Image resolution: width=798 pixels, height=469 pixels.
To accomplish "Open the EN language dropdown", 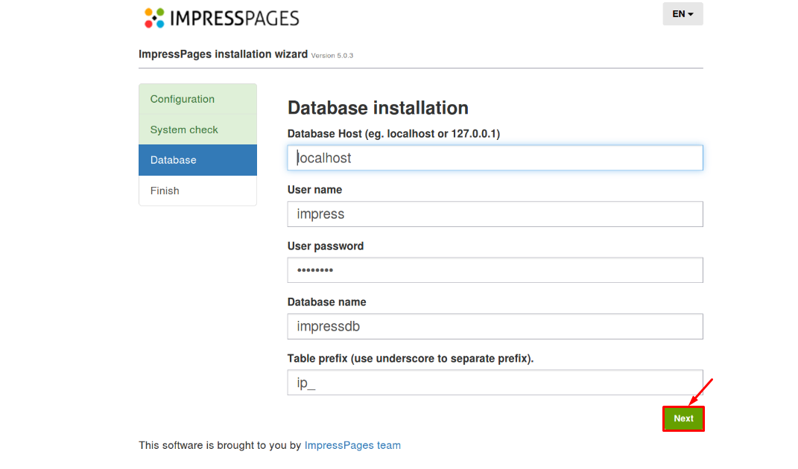I will click(682, 13).
